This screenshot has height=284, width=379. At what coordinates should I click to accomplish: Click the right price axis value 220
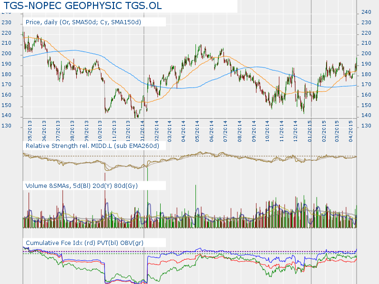click(366, 33)
